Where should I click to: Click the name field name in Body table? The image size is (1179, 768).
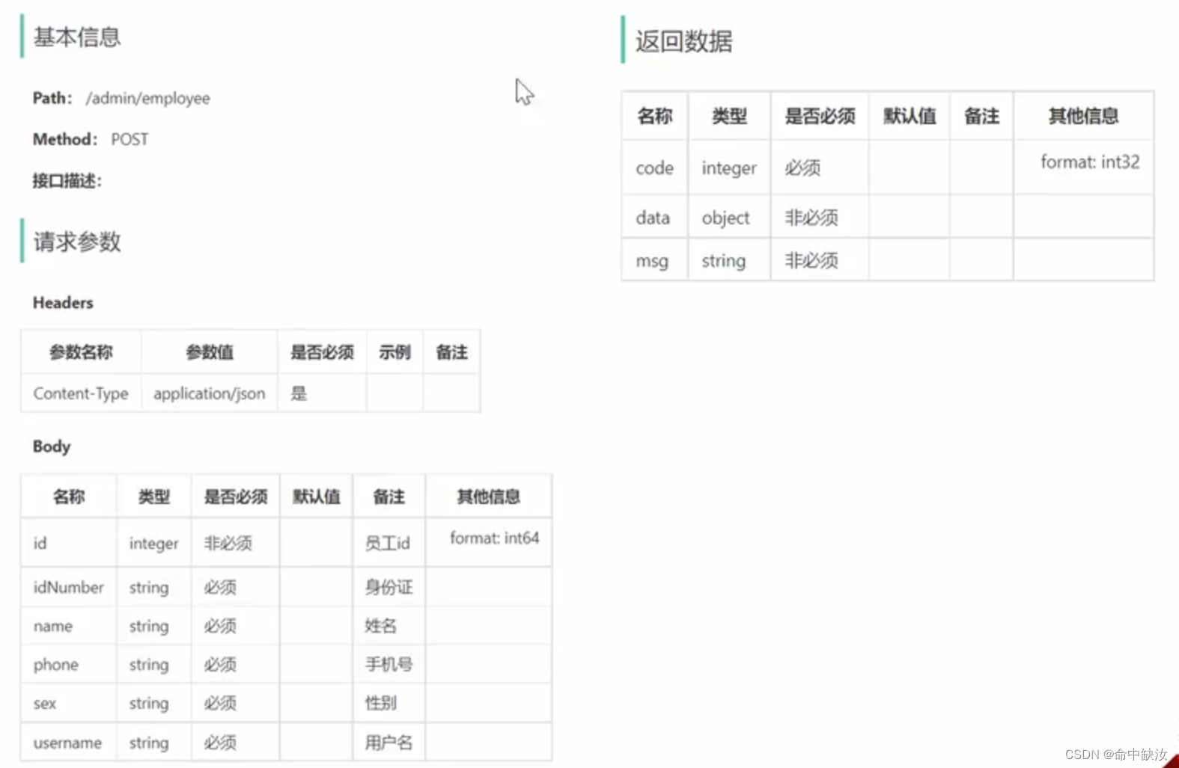52,626
